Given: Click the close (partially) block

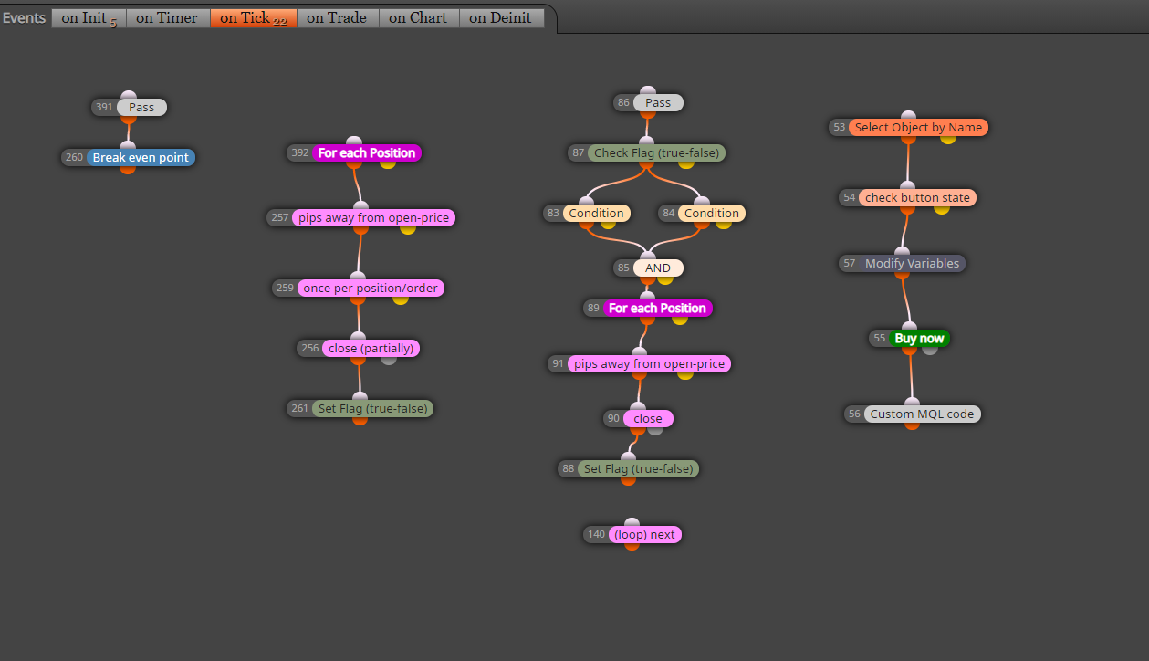Looking at the screenshot, I should [371, 348].
